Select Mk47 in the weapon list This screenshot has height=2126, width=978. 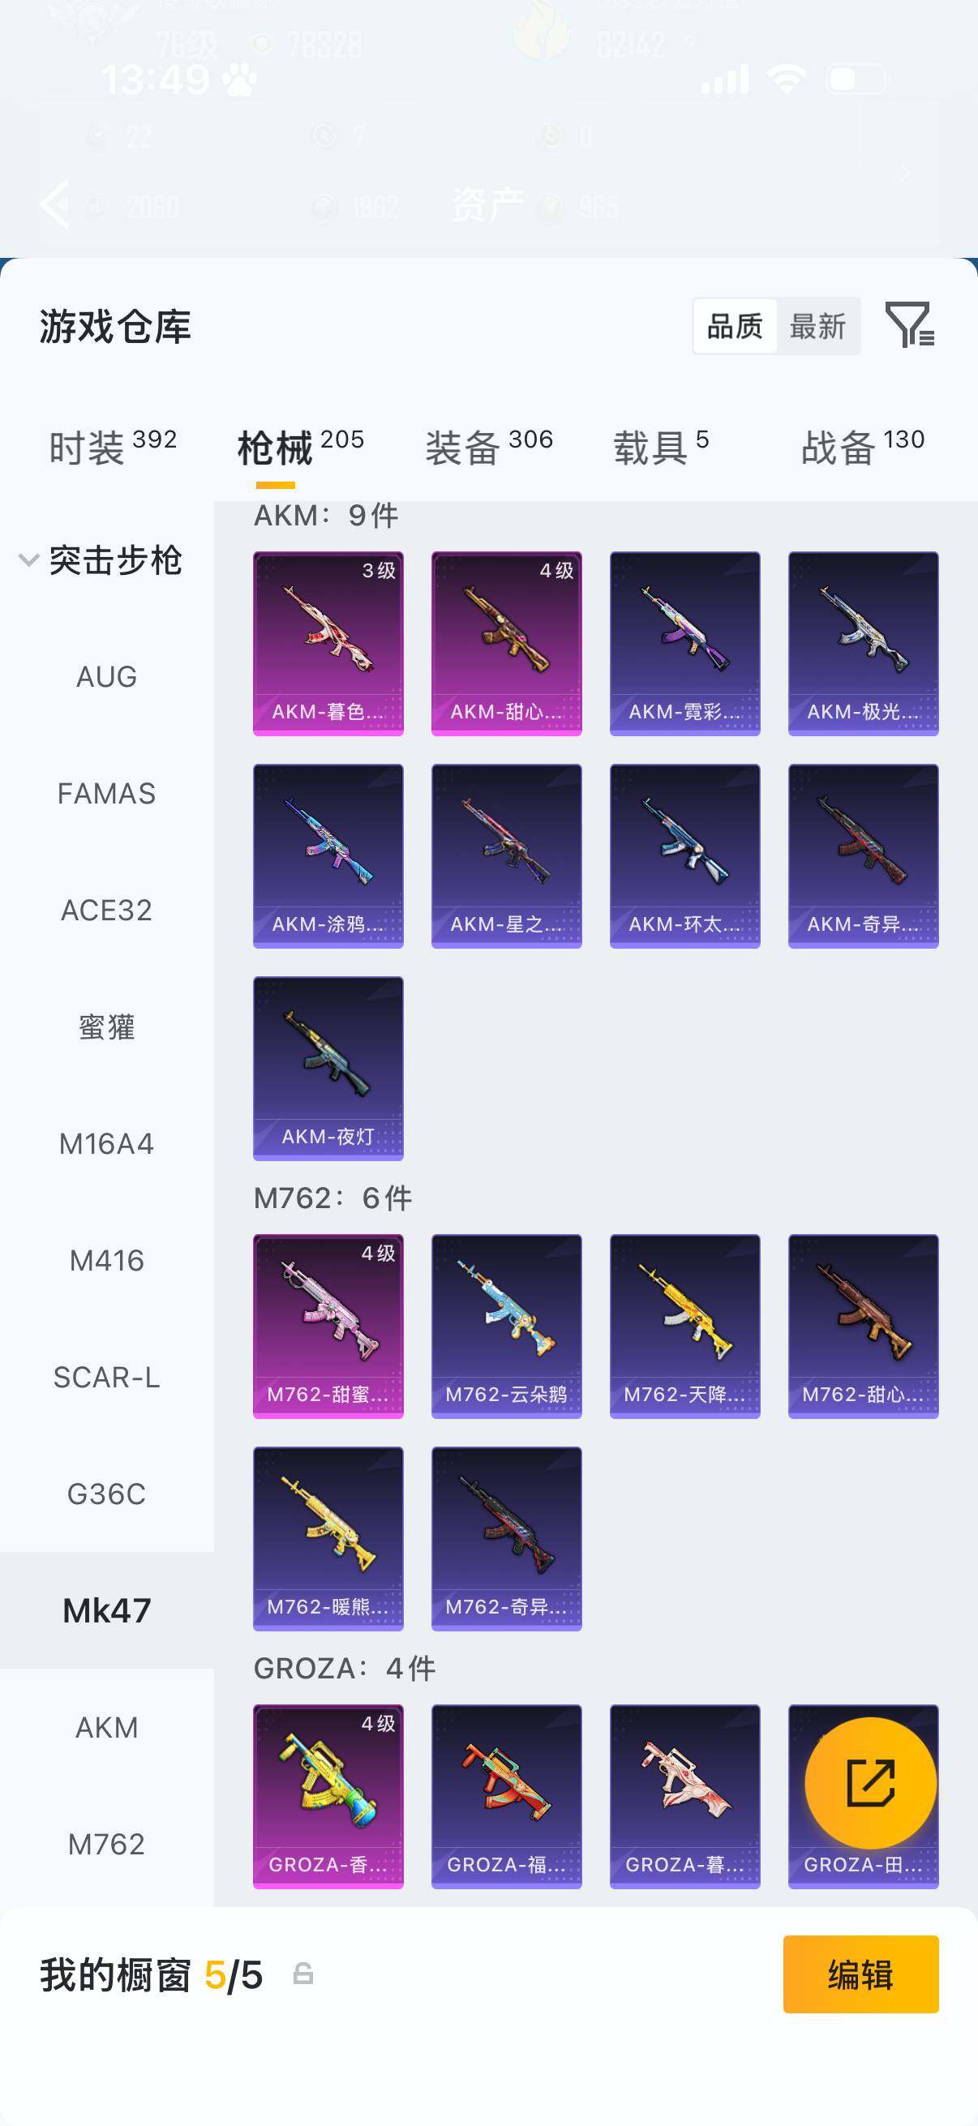click(106, 1610)
